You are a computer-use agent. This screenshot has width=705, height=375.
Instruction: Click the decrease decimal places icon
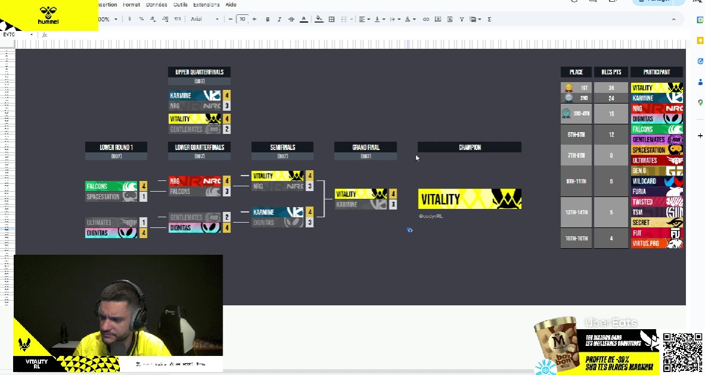pyautogui.click(x=153, y=19)
